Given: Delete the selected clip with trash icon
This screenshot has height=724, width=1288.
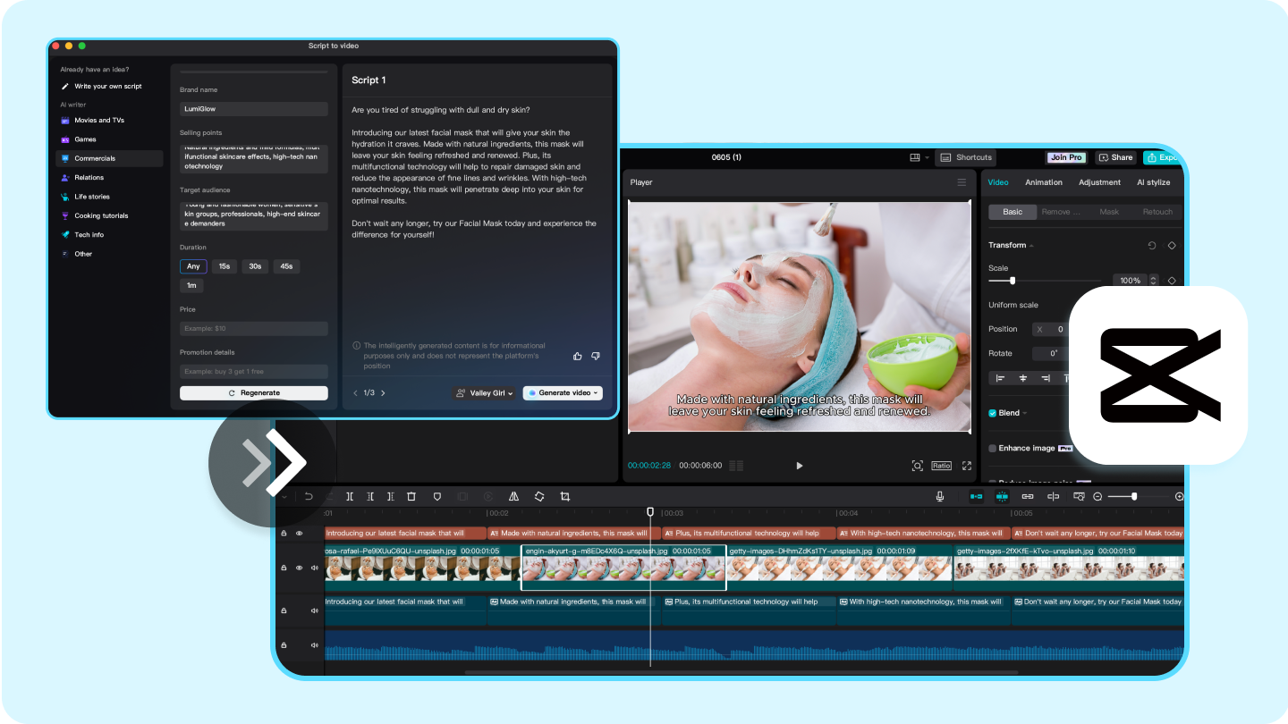Looking at the screenshot, I should click(411, 496).
